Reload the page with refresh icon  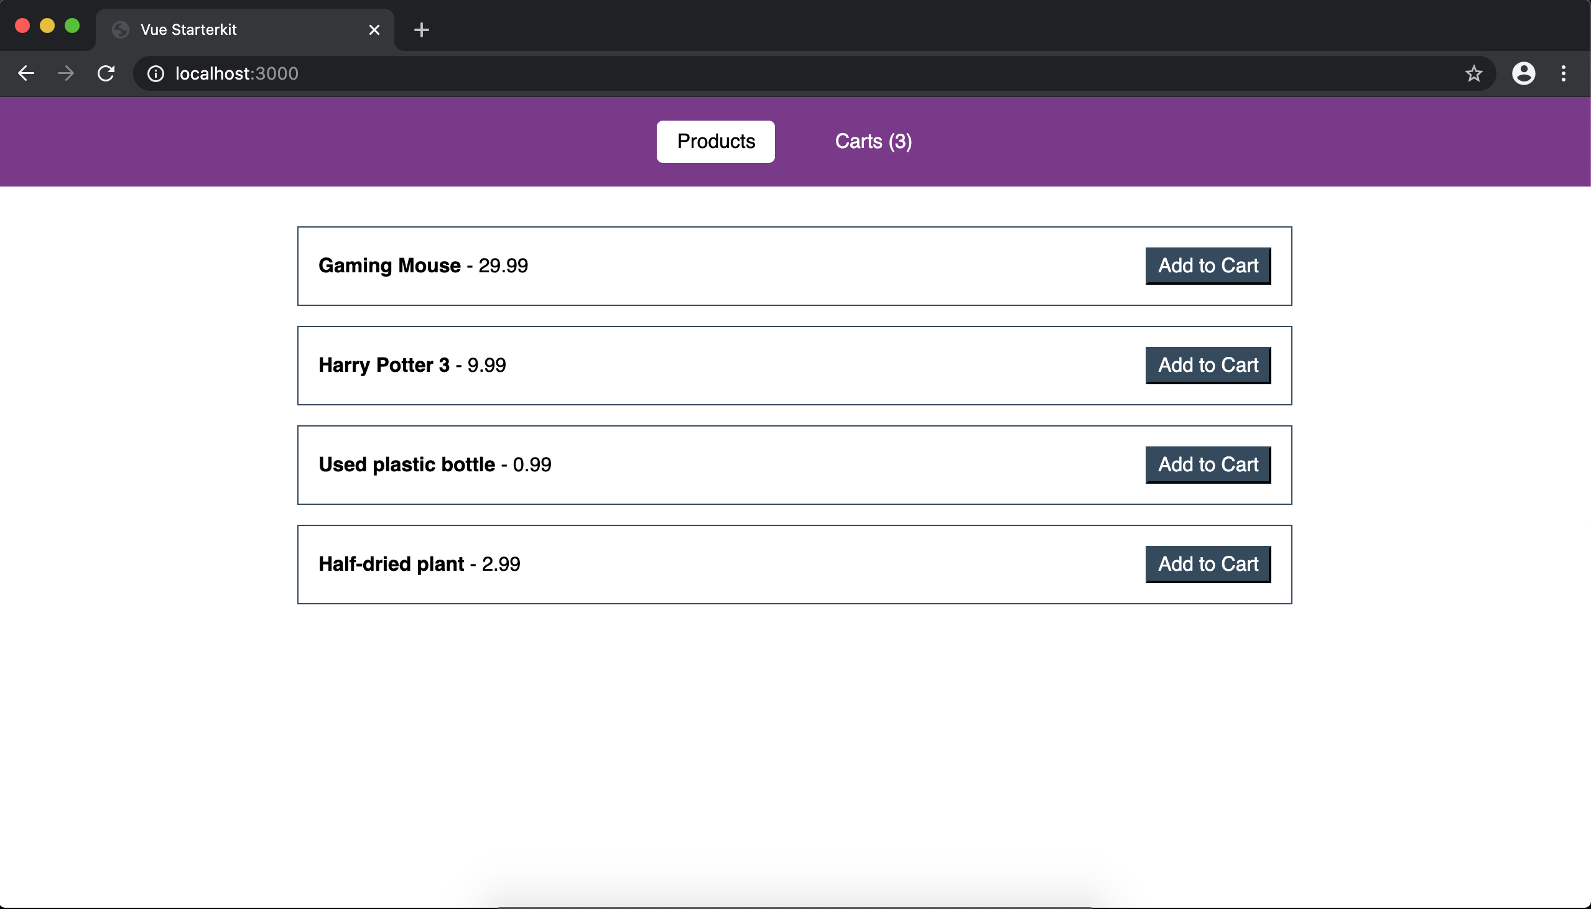(106, 73)
